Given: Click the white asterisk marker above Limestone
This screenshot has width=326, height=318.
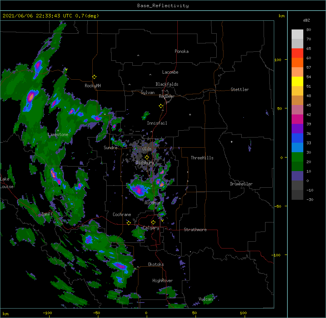Looking at the screenshot, I should point(58,131).
